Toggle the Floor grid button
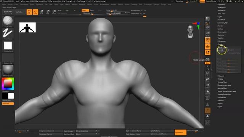 [x=207, y=46]
